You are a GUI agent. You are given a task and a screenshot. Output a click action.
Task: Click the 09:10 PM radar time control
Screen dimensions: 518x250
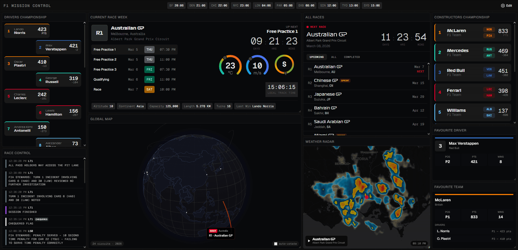pyautogui.click(x=419, y=243)
